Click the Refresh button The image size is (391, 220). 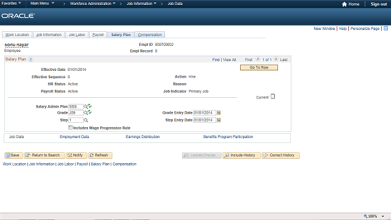pos(100,155)
